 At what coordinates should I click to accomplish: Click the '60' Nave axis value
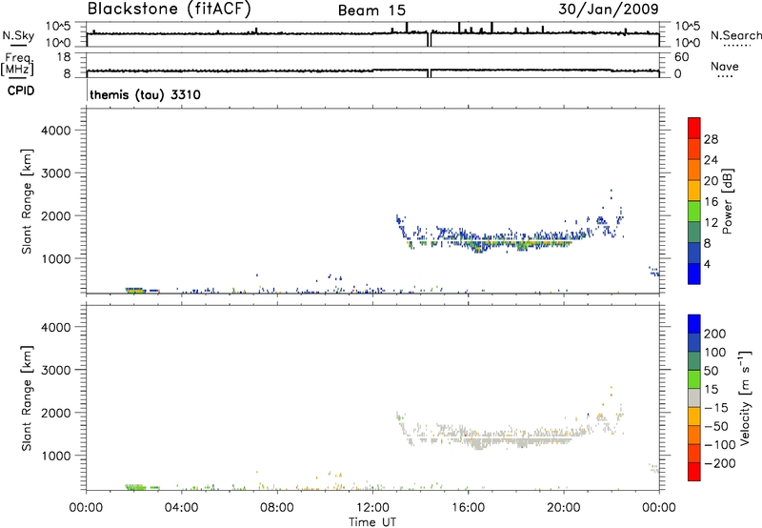tap(681, 57)
